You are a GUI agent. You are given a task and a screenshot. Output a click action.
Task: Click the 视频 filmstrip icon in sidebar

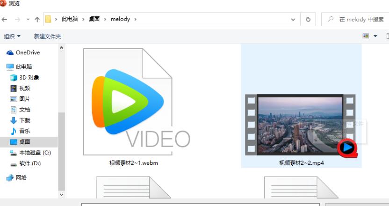coord(14,88)
